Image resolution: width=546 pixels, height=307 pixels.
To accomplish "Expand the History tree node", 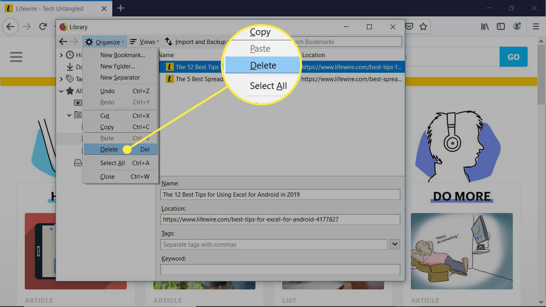I will (x=61, y=55).
